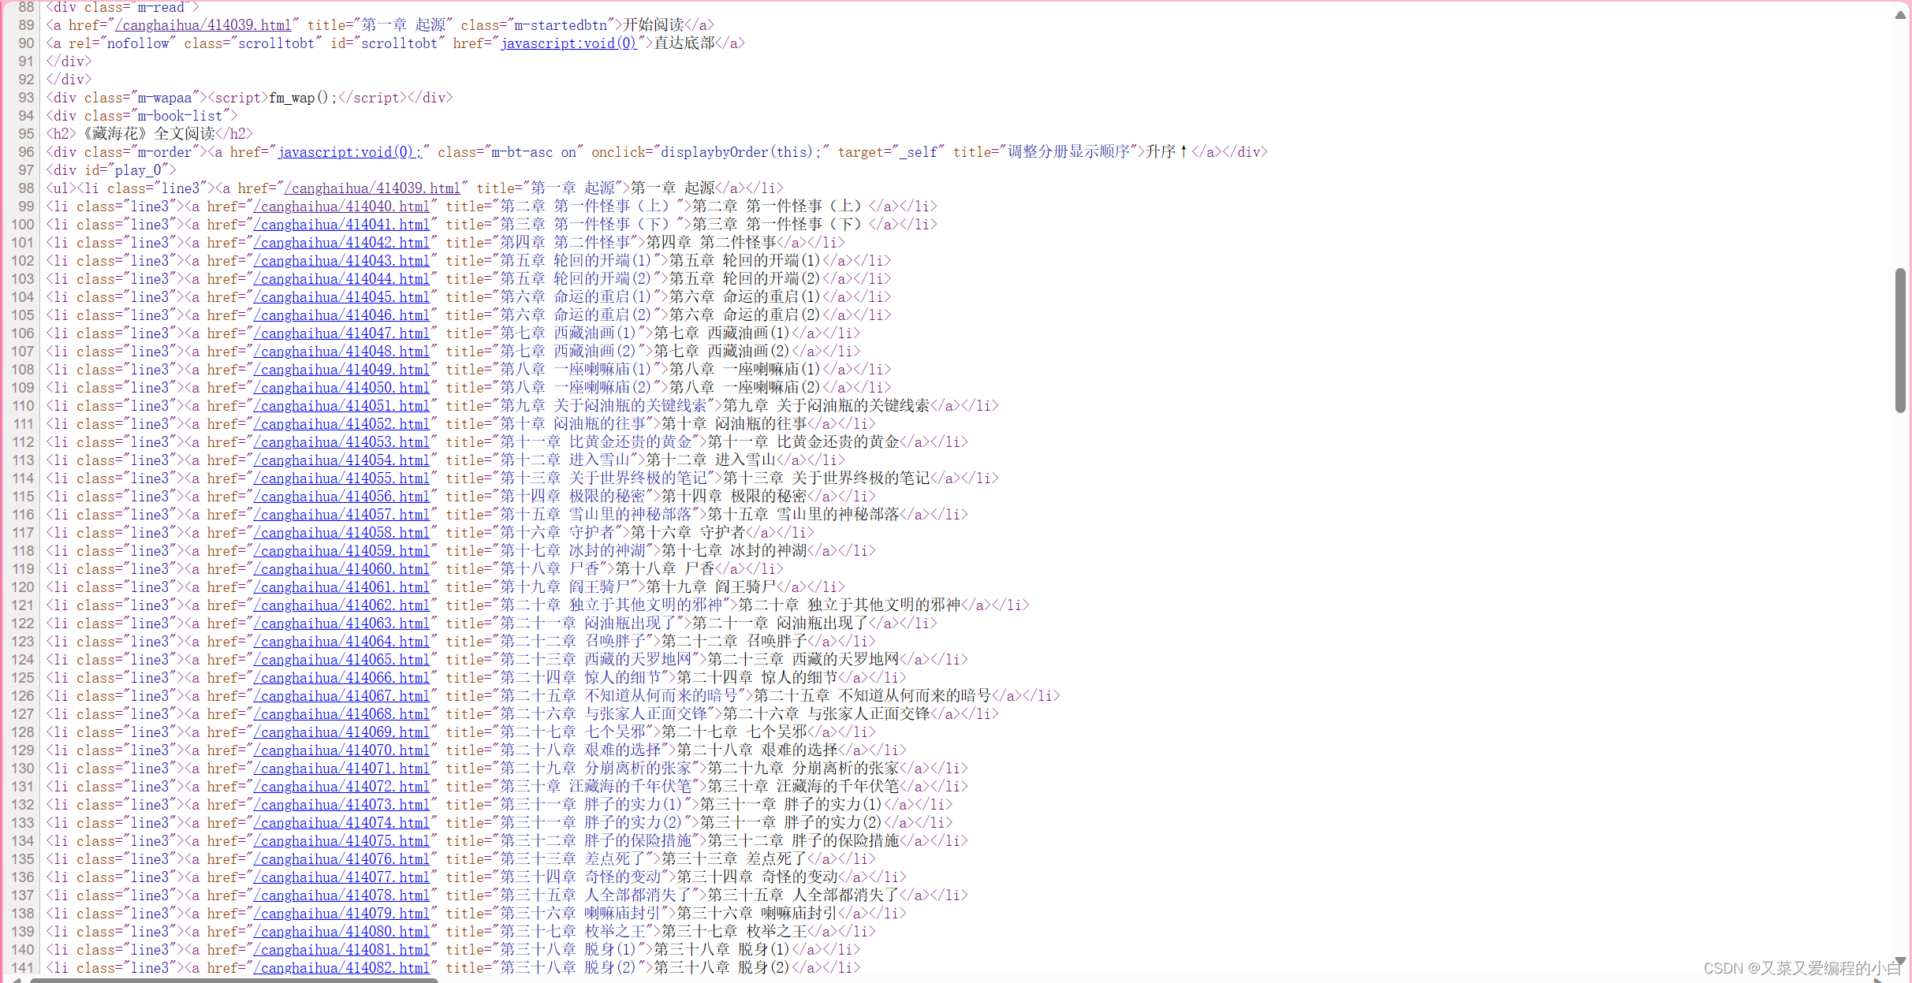Open link /canghaihua/414043.html

pos(341,261)
